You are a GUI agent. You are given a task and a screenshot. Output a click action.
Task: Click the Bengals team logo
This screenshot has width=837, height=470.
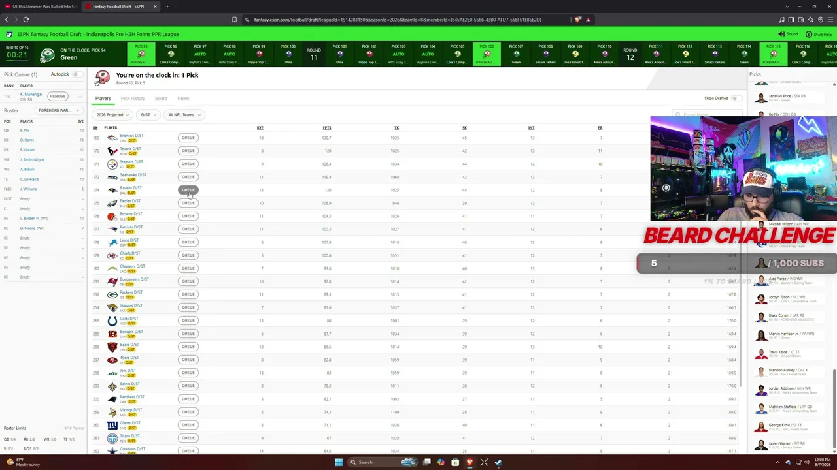point(112,334)
